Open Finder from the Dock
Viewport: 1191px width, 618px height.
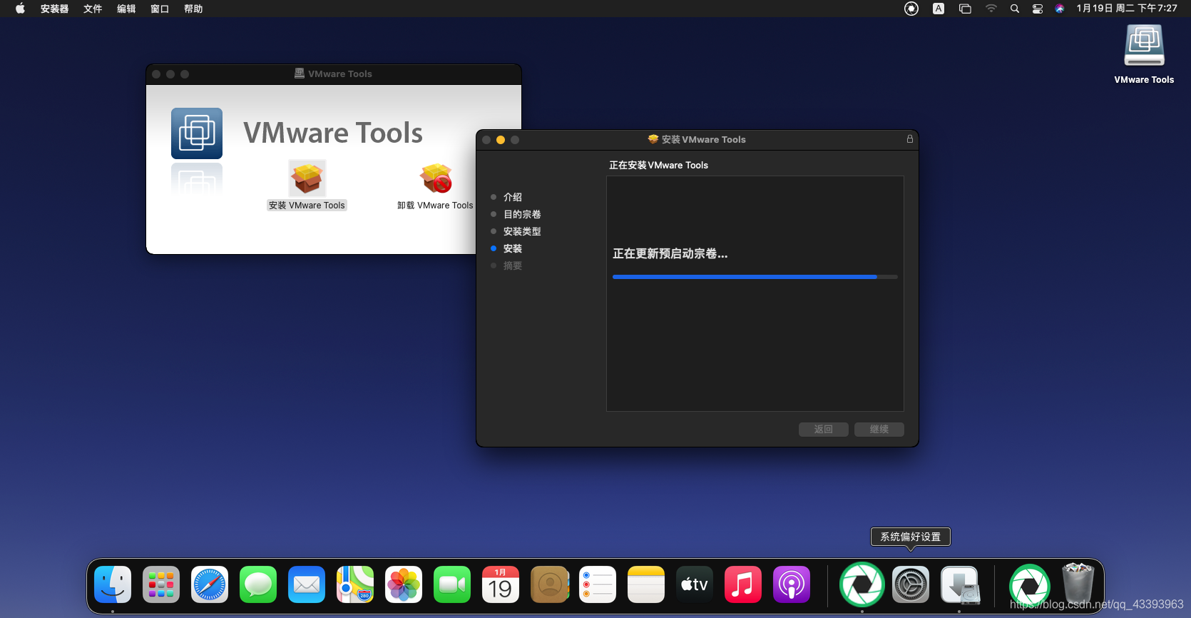[113, 585]
